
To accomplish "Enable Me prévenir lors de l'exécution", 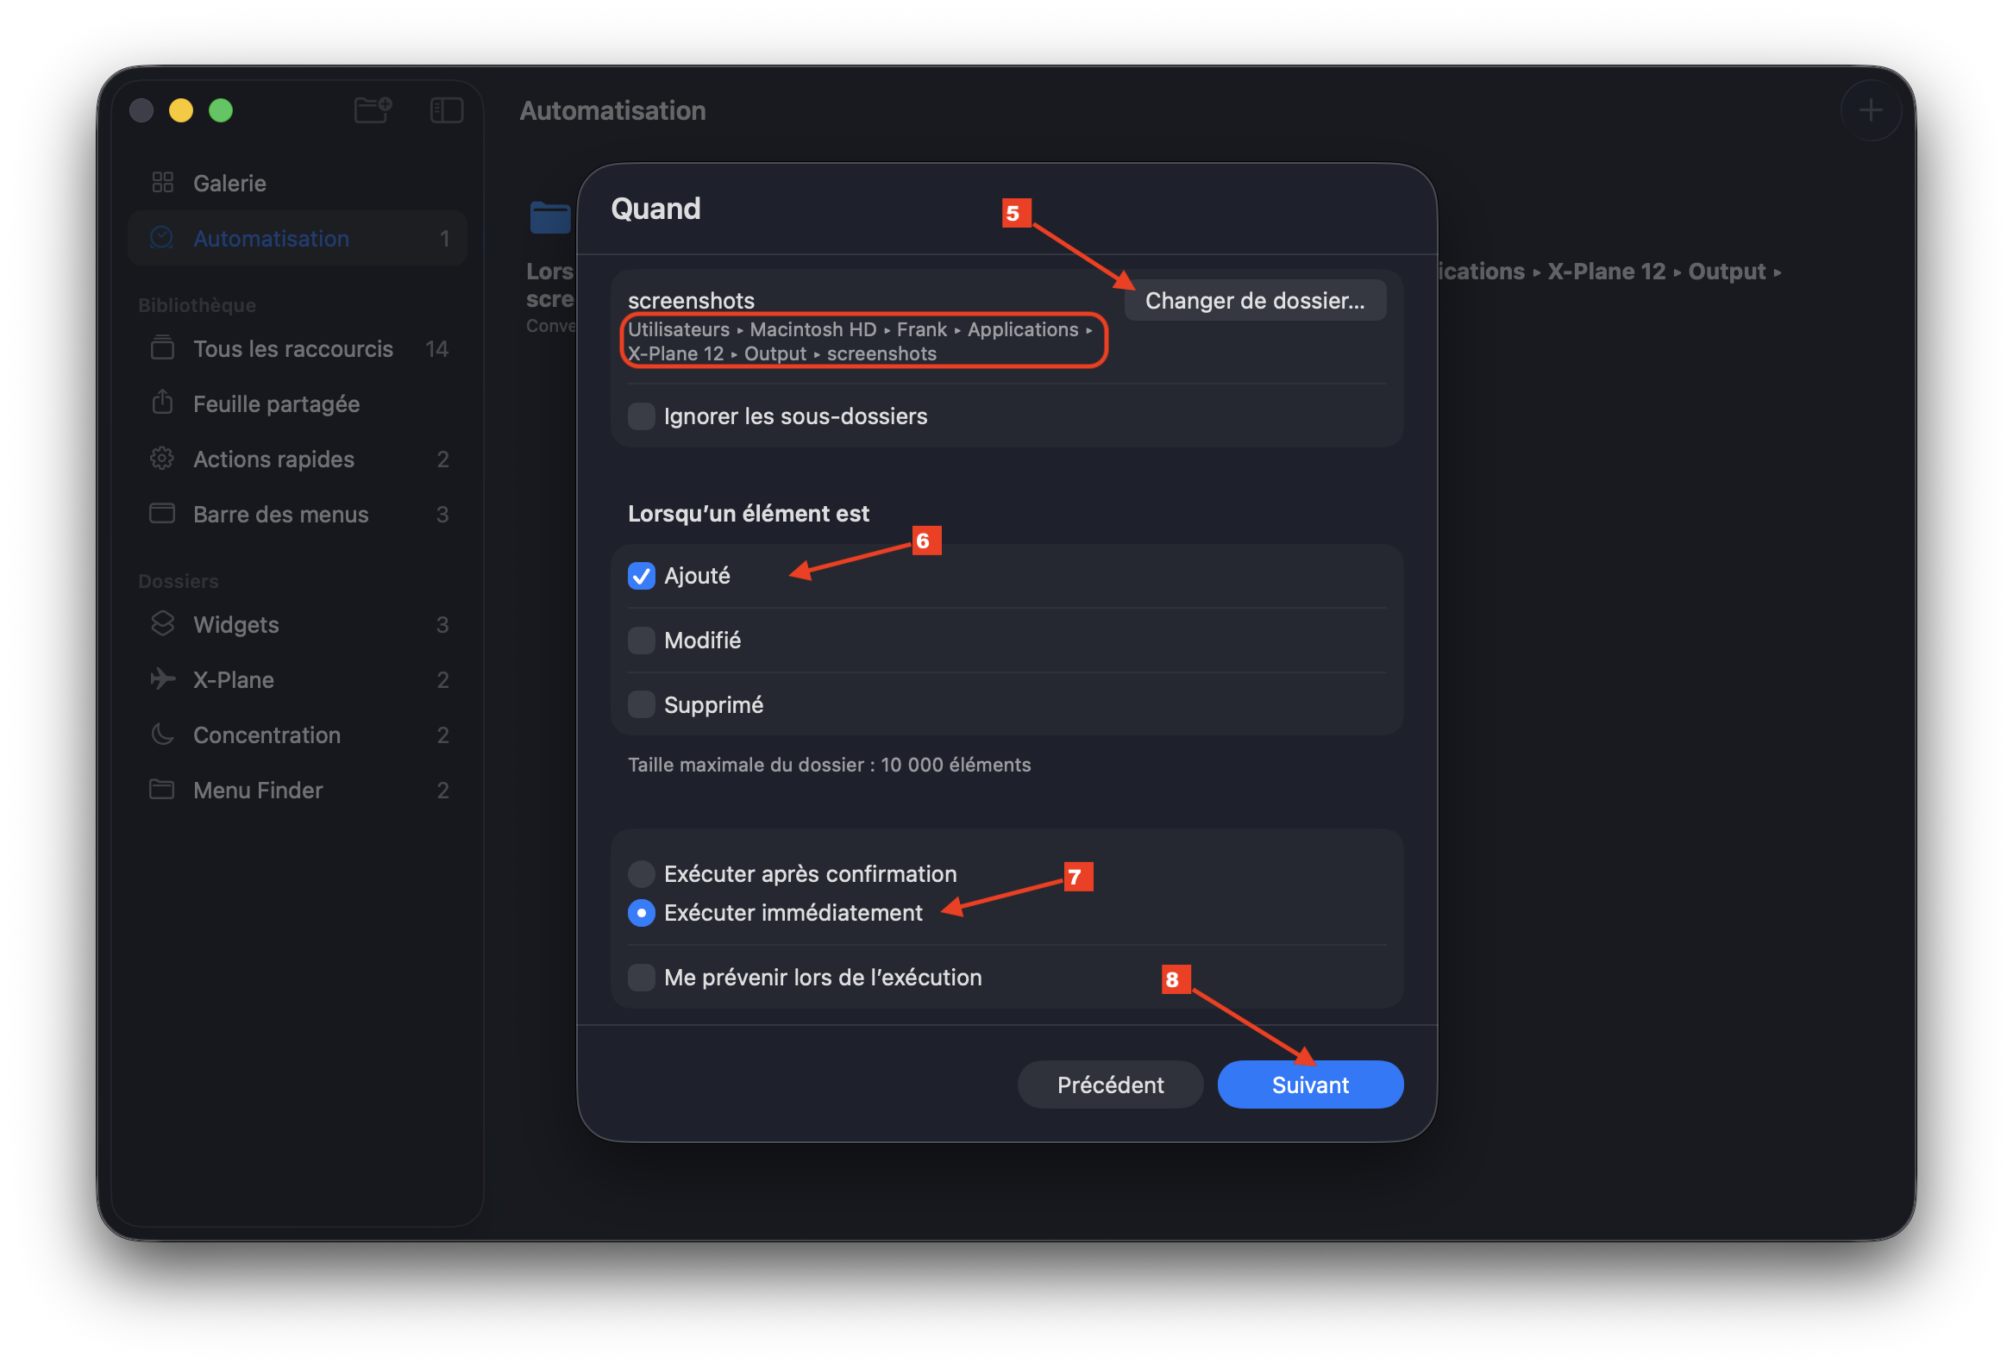I will 641,977.
